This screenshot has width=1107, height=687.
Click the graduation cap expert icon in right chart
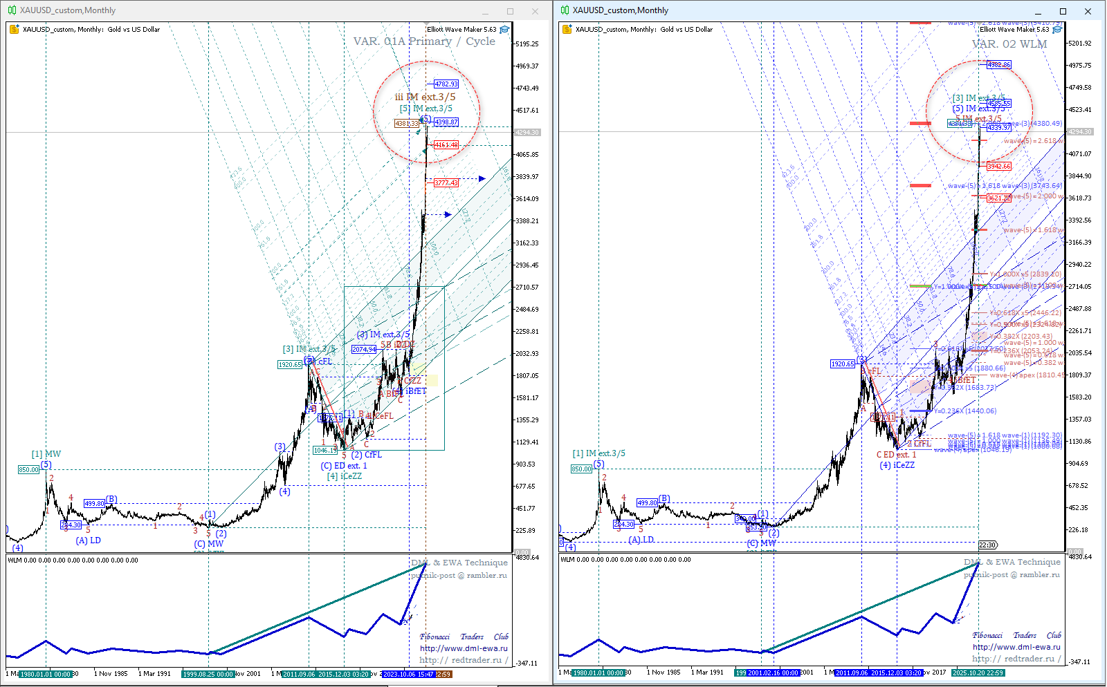[x=1057, y=29]
